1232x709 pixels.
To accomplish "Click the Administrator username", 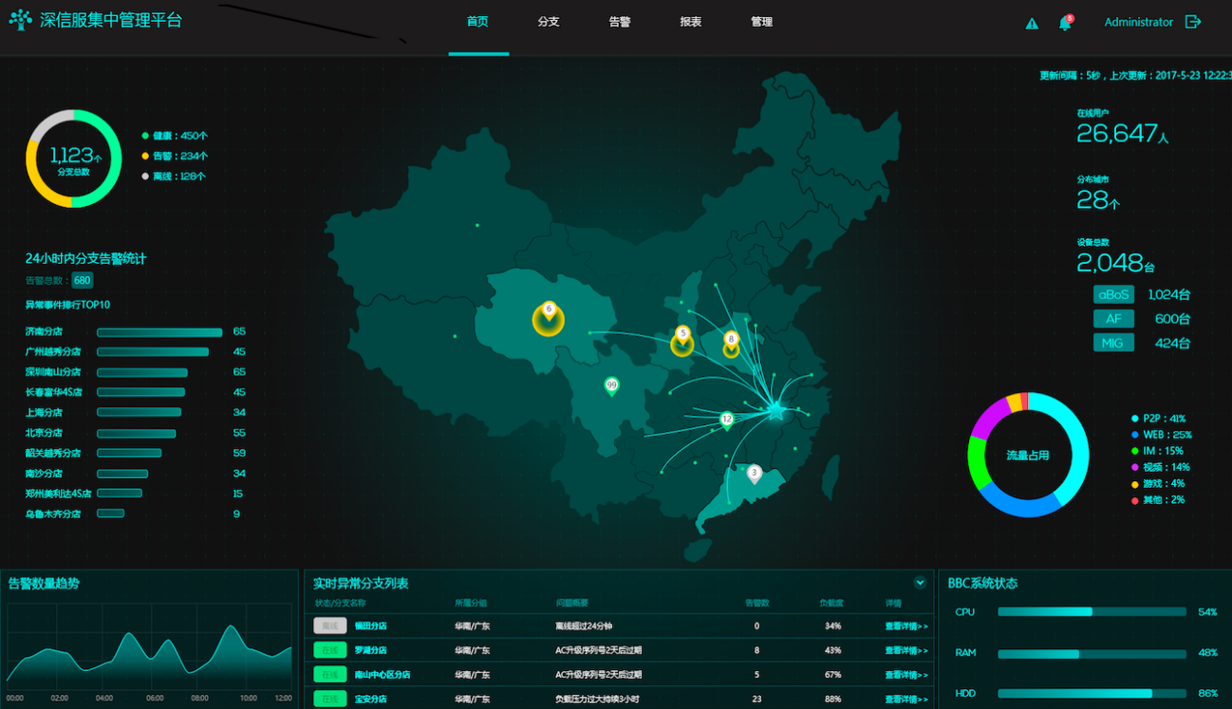I will (x=1138, y=22).
